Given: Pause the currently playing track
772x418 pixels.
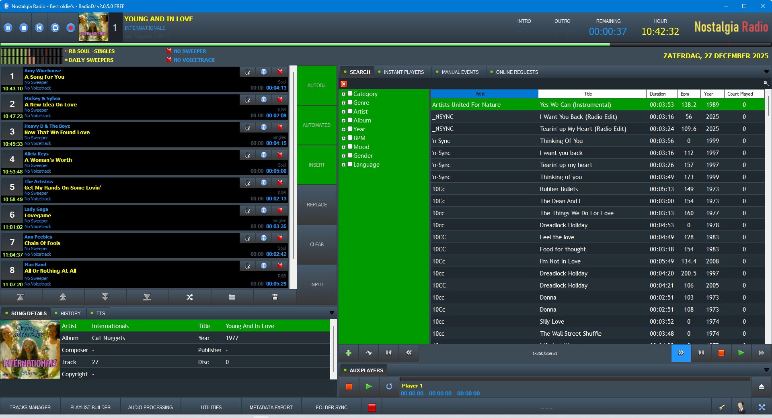Looking at the screenshot, I should pos(8,27).
